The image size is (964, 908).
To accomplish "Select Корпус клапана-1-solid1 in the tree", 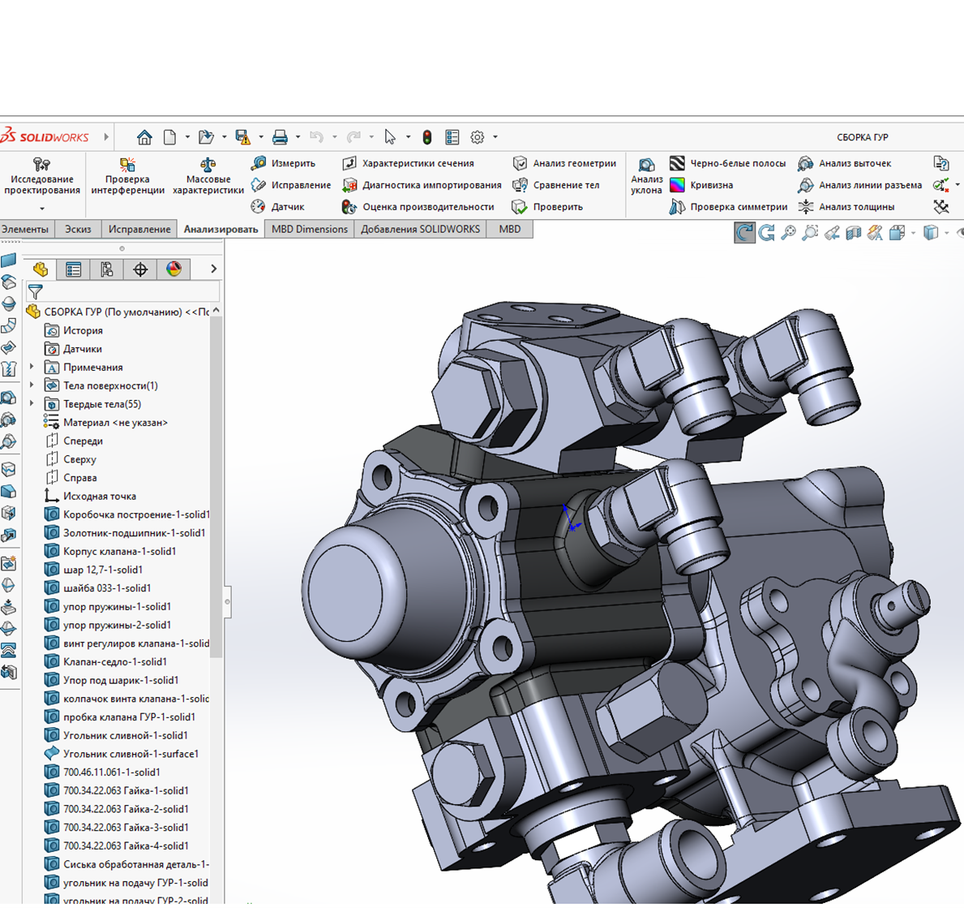I will pos(119,552).
